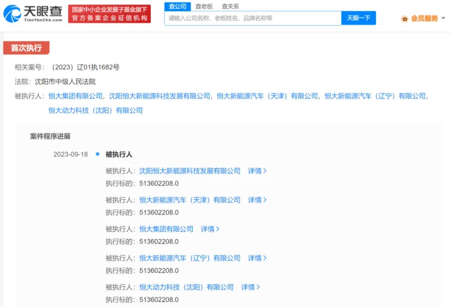
Task: Click 恒大新能源汽车（辽宁）有限公司 under case progress
Action: [190, 258]
